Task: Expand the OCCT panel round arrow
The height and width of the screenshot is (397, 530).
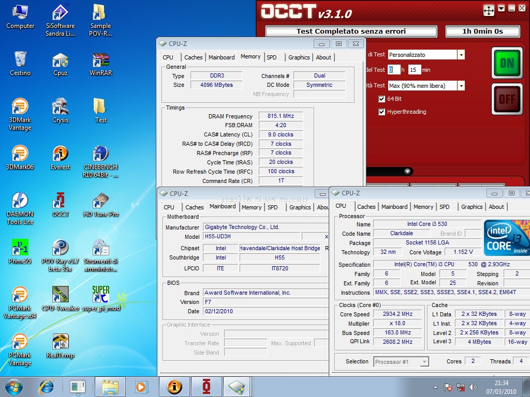Action: click(x=407, y=171)
